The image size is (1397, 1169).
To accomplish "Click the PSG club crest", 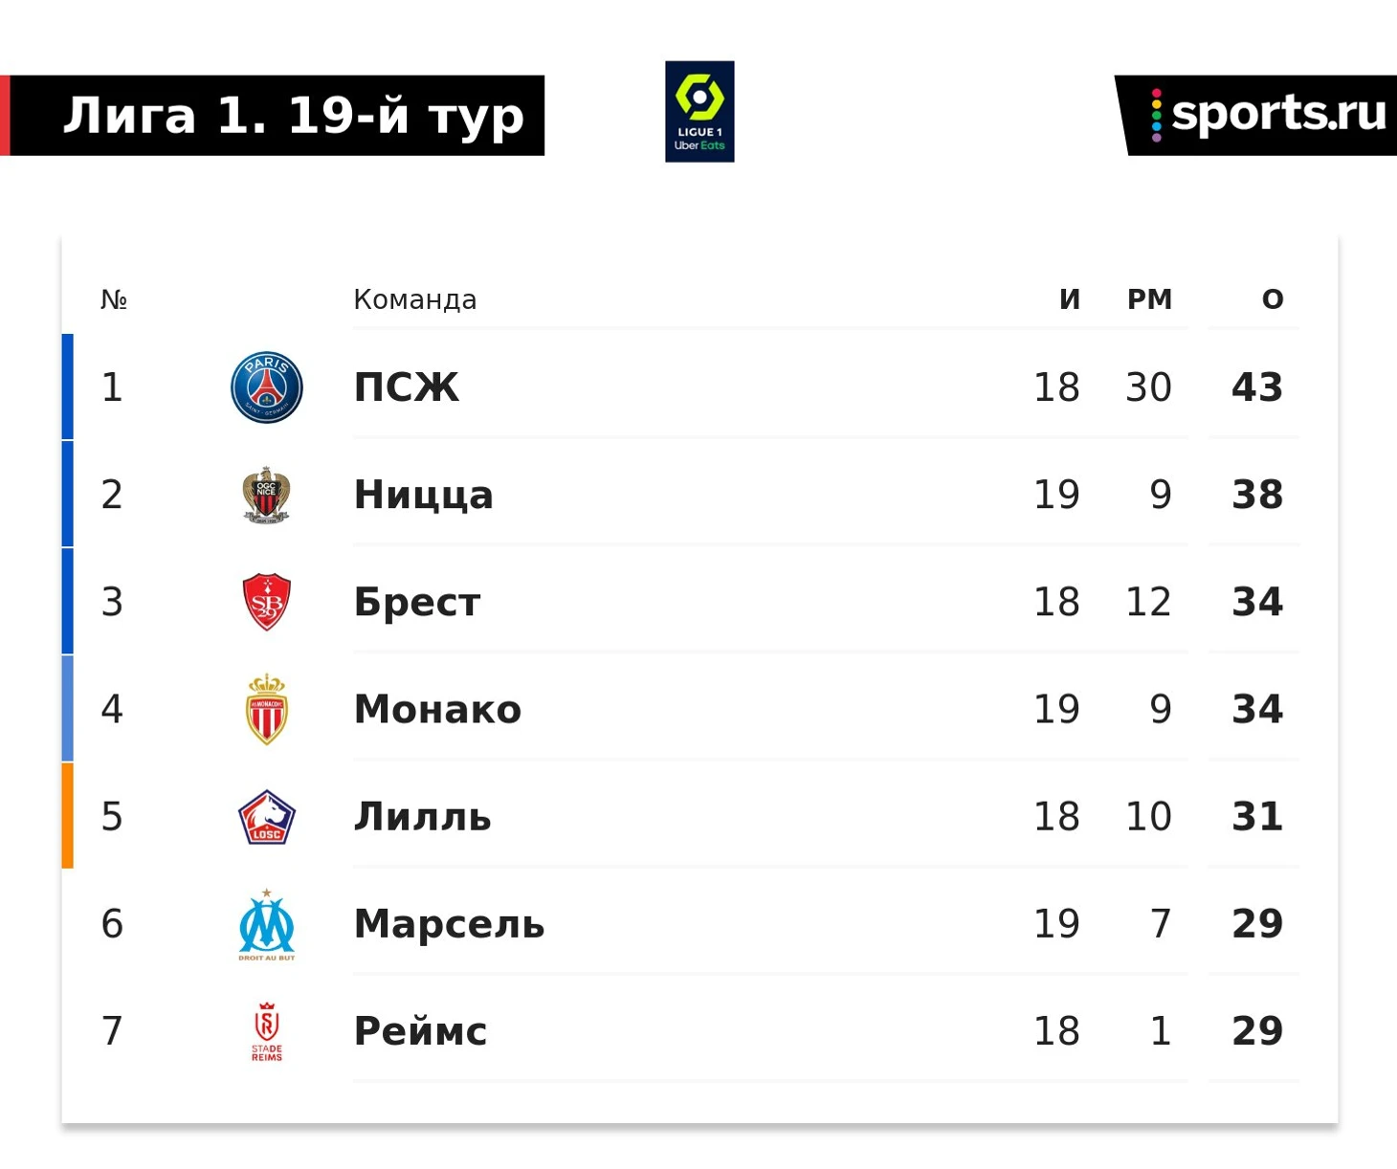I will 267,387.
